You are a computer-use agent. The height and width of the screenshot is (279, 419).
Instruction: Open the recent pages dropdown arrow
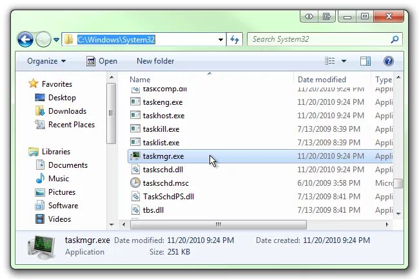tap(56, 40)
